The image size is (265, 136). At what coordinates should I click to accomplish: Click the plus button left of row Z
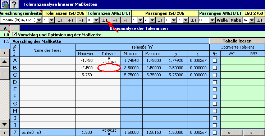click(5, 133)
